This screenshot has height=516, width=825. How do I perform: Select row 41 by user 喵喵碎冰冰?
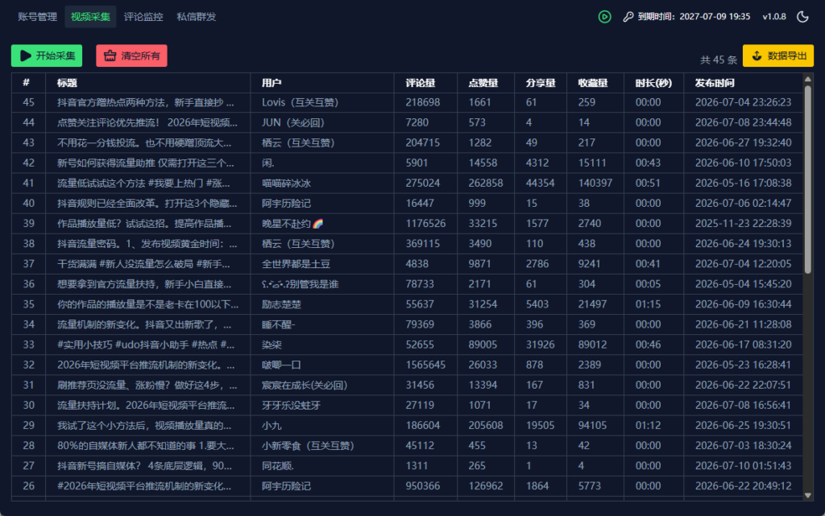pos(407,184)
